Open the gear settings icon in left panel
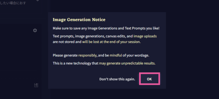219x99 pixels. point(35,30)
